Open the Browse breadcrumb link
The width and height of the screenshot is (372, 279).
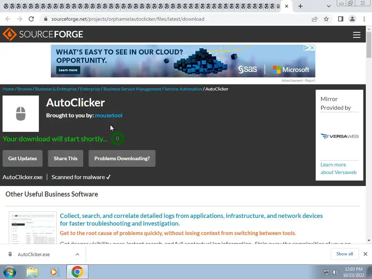tap(25, 89)
